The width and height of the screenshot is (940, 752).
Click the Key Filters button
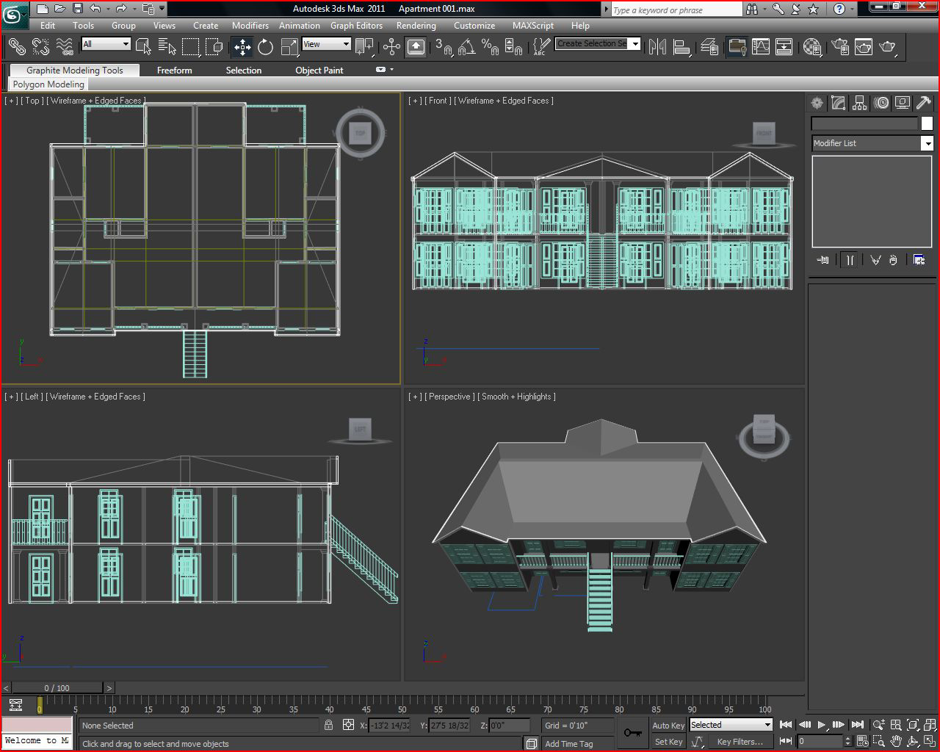[x=740, y=742]
